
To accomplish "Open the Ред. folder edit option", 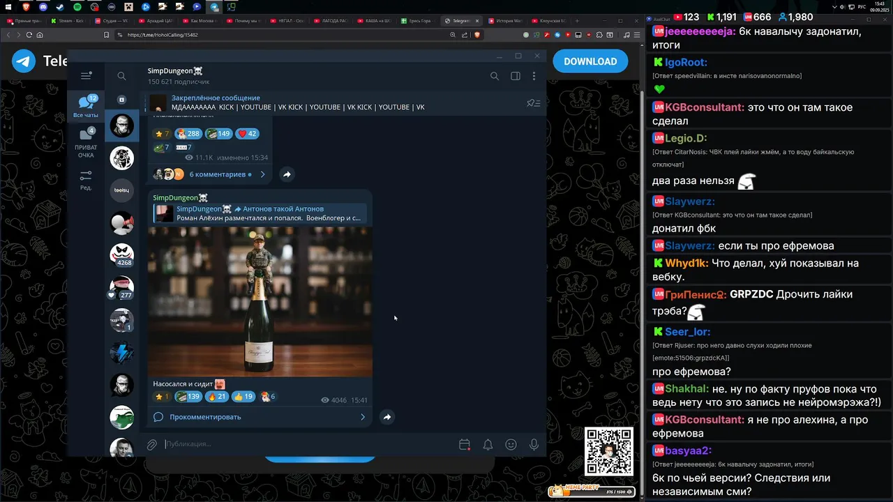I will [86, 180].
